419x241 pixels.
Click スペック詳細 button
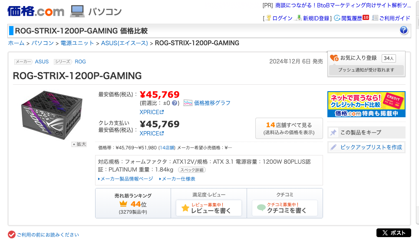click(191, 170)
